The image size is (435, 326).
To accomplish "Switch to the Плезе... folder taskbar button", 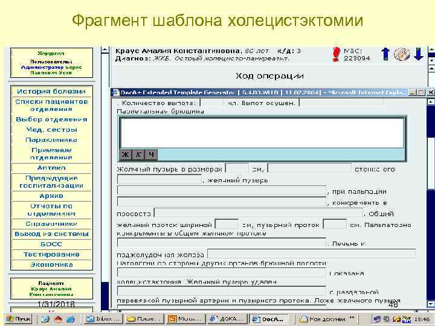I will point(144,319).
